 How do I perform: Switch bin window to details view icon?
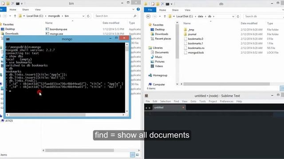tap(133, 155)
